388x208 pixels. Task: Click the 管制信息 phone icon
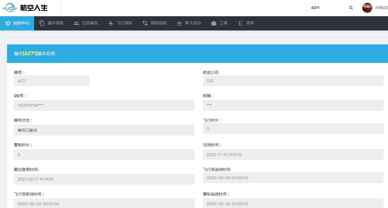click(145, 23)
